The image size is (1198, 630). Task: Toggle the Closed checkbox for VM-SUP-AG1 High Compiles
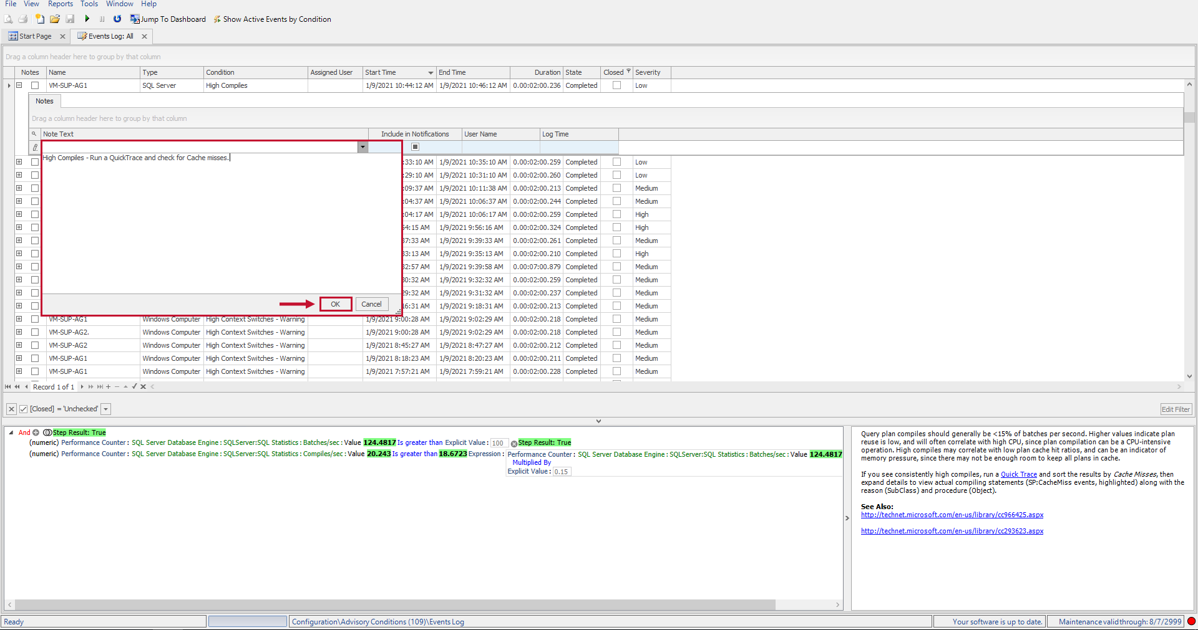[x=616, y=85]
